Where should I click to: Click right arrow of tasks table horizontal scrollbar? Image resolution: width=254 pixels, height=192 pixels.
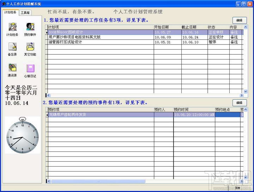242,95
